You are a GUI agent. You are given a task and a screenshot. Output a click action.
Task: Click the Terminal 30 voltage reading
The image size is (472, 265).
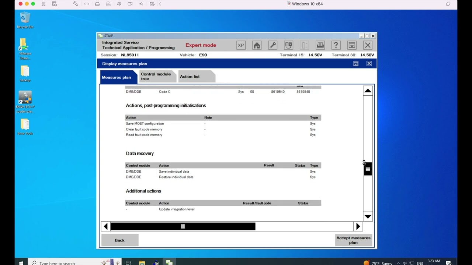coord(367,55)
